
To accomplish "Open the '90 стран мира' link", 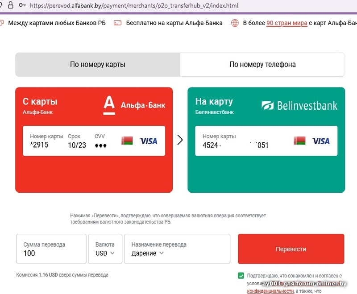I will [286, 23].
